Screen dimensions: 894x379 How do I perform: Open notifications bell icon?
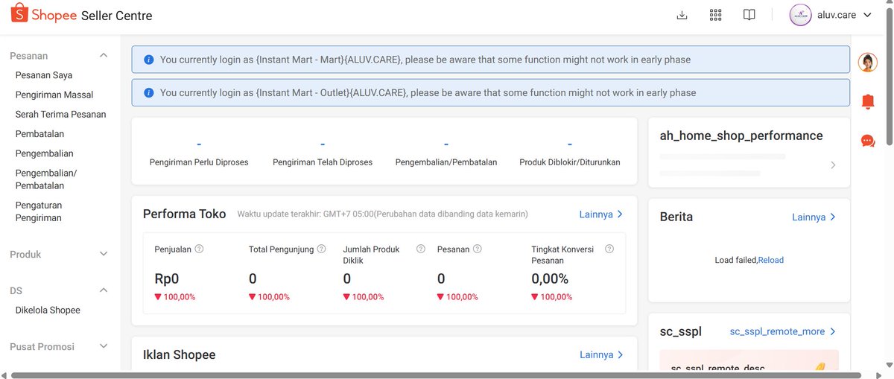click(867, 102)
